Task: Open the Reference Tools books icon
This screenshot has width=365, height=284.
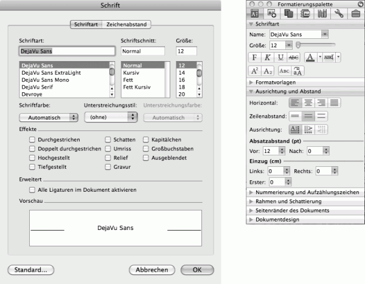Action: pyautogui.click(x=322, y=13)
